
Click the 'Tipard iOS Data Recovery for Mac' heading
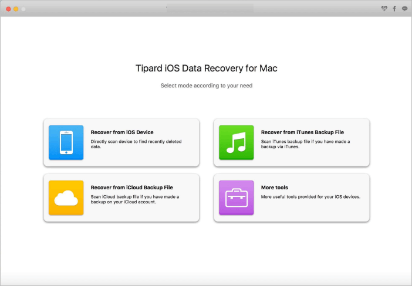pyautogui.click(x=206, y=68)
